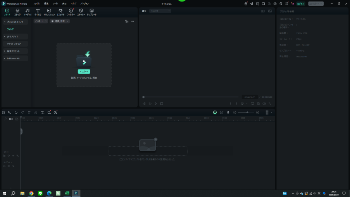
Task: Open the Stickers panel icon
Action: coord(81,12)
